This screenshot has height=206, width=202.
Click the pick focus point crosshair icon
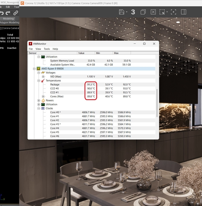tap(174, 12)
